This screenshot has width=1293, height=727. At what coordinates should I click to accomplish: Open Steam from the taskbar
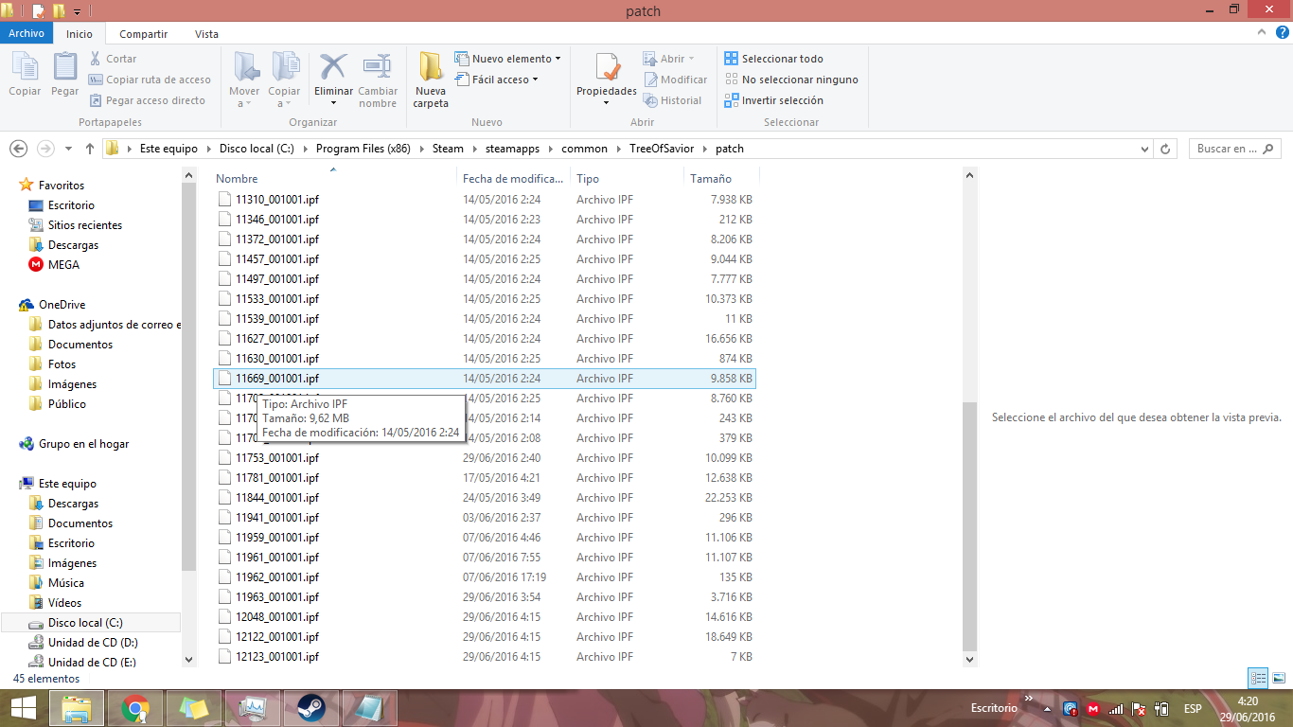point(310,708)
